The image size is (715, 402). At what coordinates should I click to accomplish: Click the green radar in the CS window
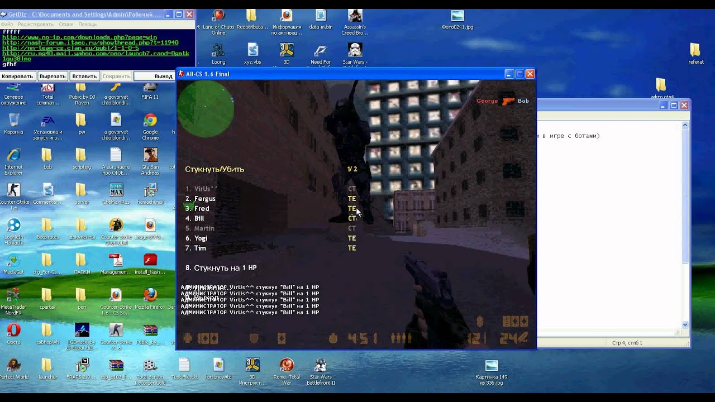(206, 109)
